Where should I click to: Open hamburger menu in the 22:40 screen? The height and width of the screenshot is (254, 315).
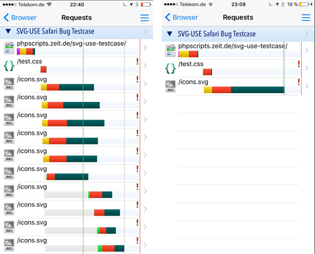[144, 18]
